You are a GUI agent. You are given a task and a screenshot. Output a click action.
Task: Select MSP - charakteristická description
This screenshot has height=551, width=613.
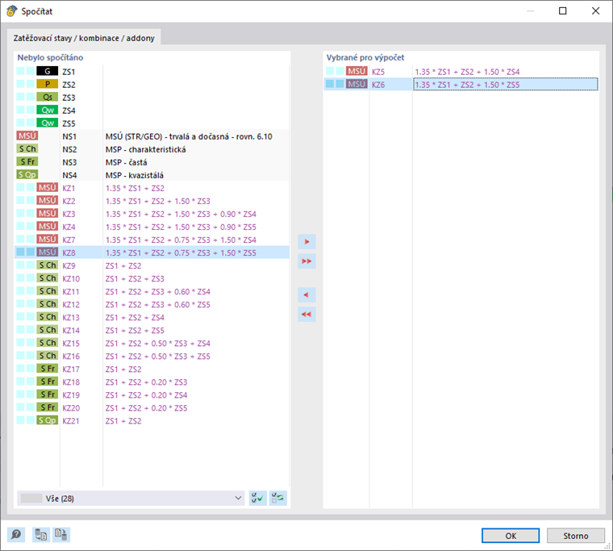click(x=145, y=149)
